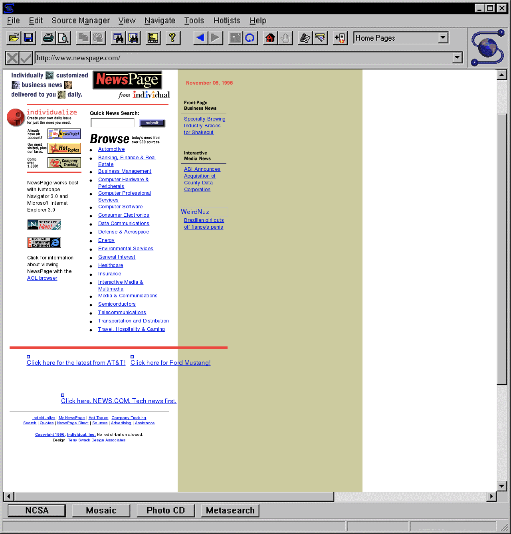511x534 pixels.
Task: Open the Navigate menu
Action: (160, 21)
